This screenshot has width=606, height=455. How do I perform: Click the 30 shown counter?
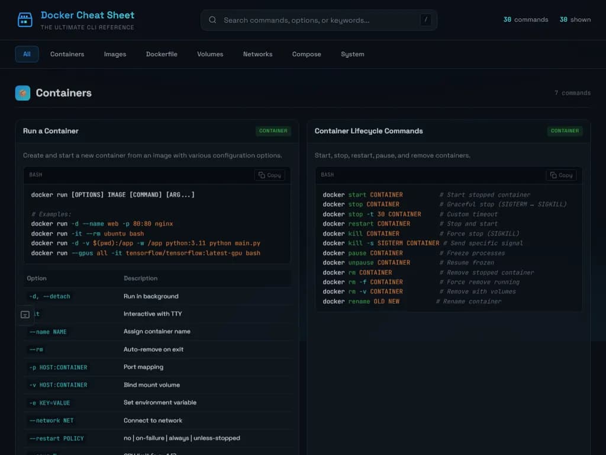pyautogui.click(x=575, y=20)
